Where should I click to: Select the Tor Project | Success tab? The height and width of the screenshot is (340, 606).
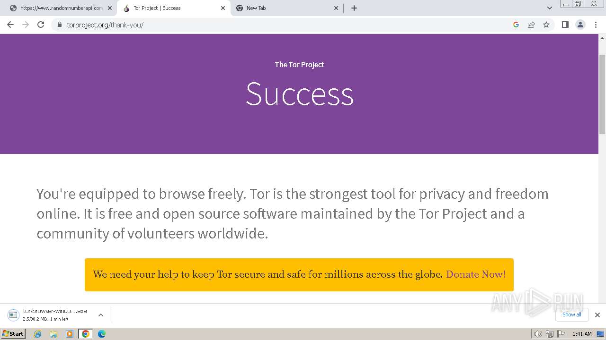[174, 8]
